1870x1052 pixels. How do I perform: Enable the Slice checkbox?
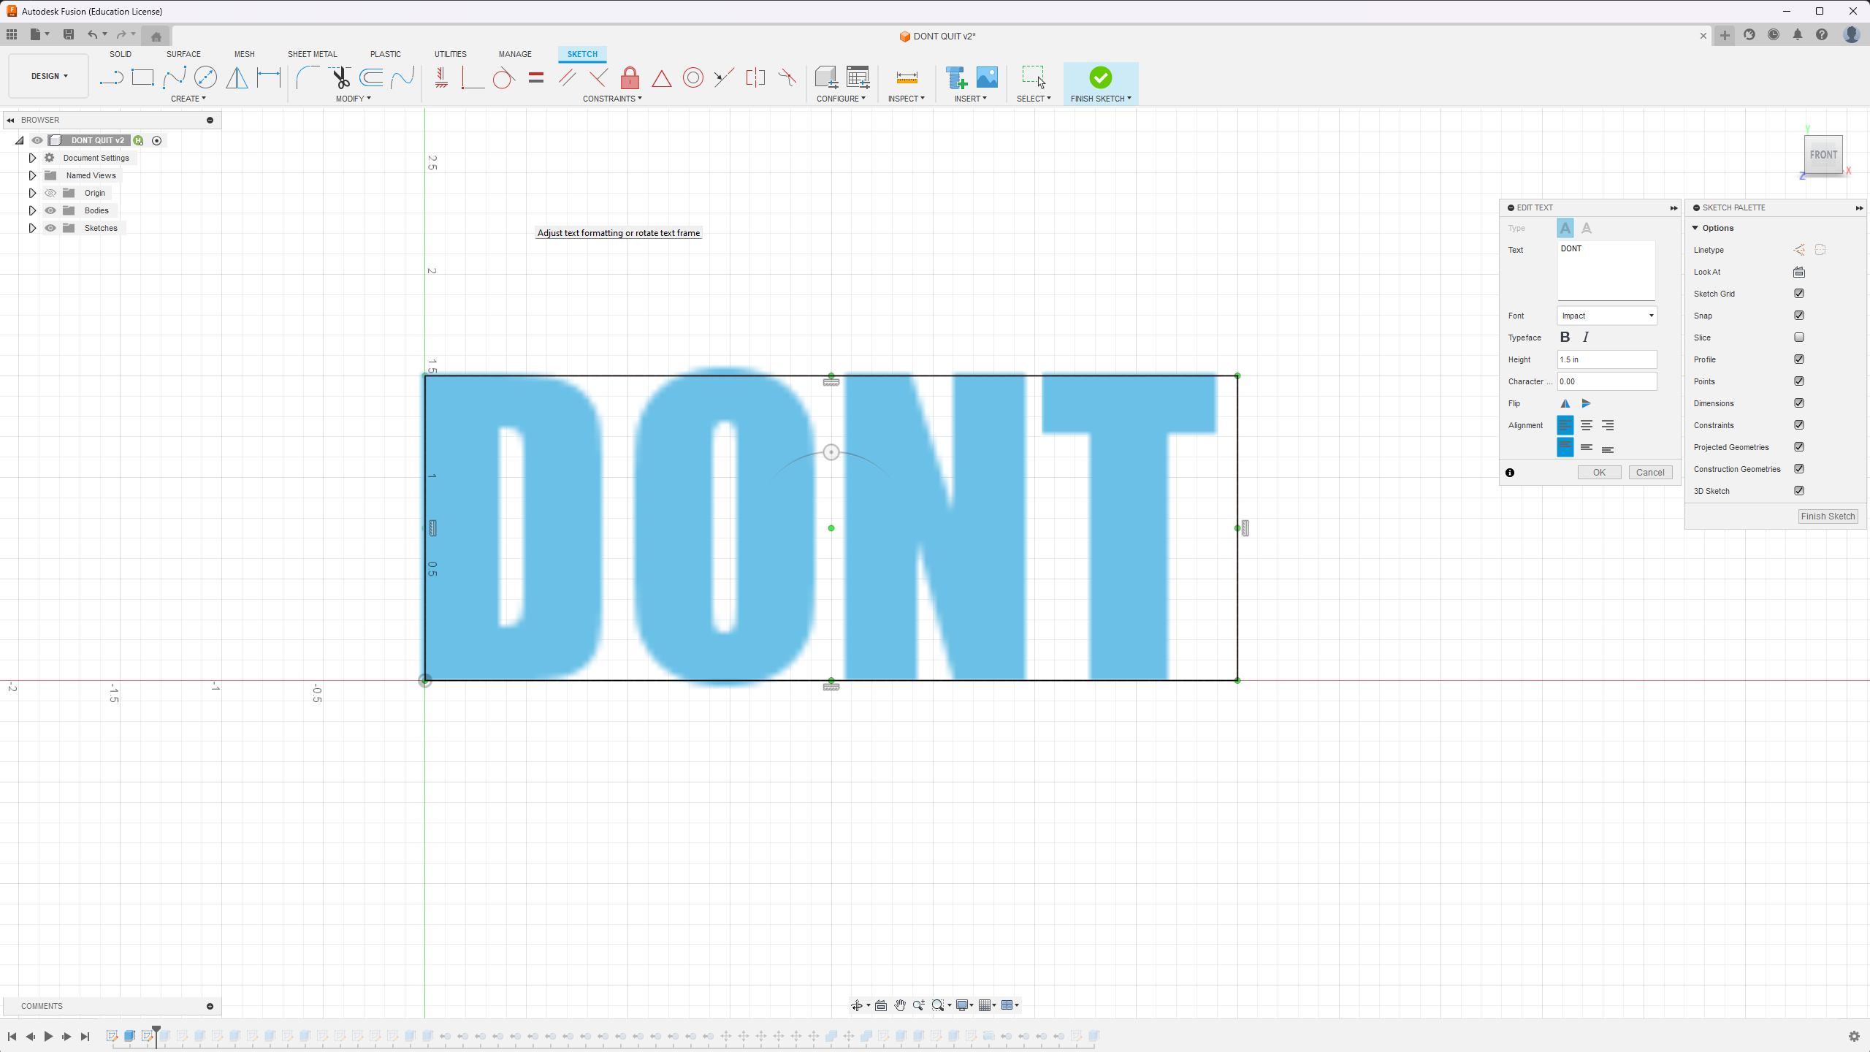click(1799, 338)
